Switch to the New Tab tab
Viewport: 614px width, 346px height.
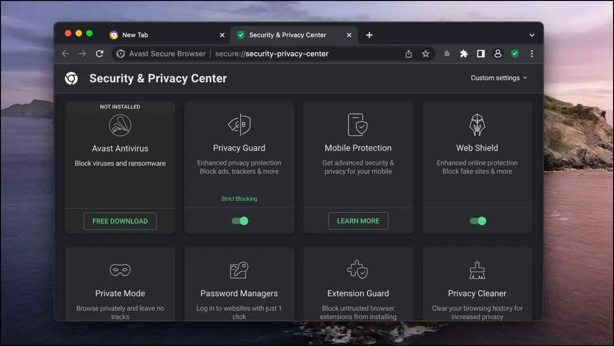166,35
